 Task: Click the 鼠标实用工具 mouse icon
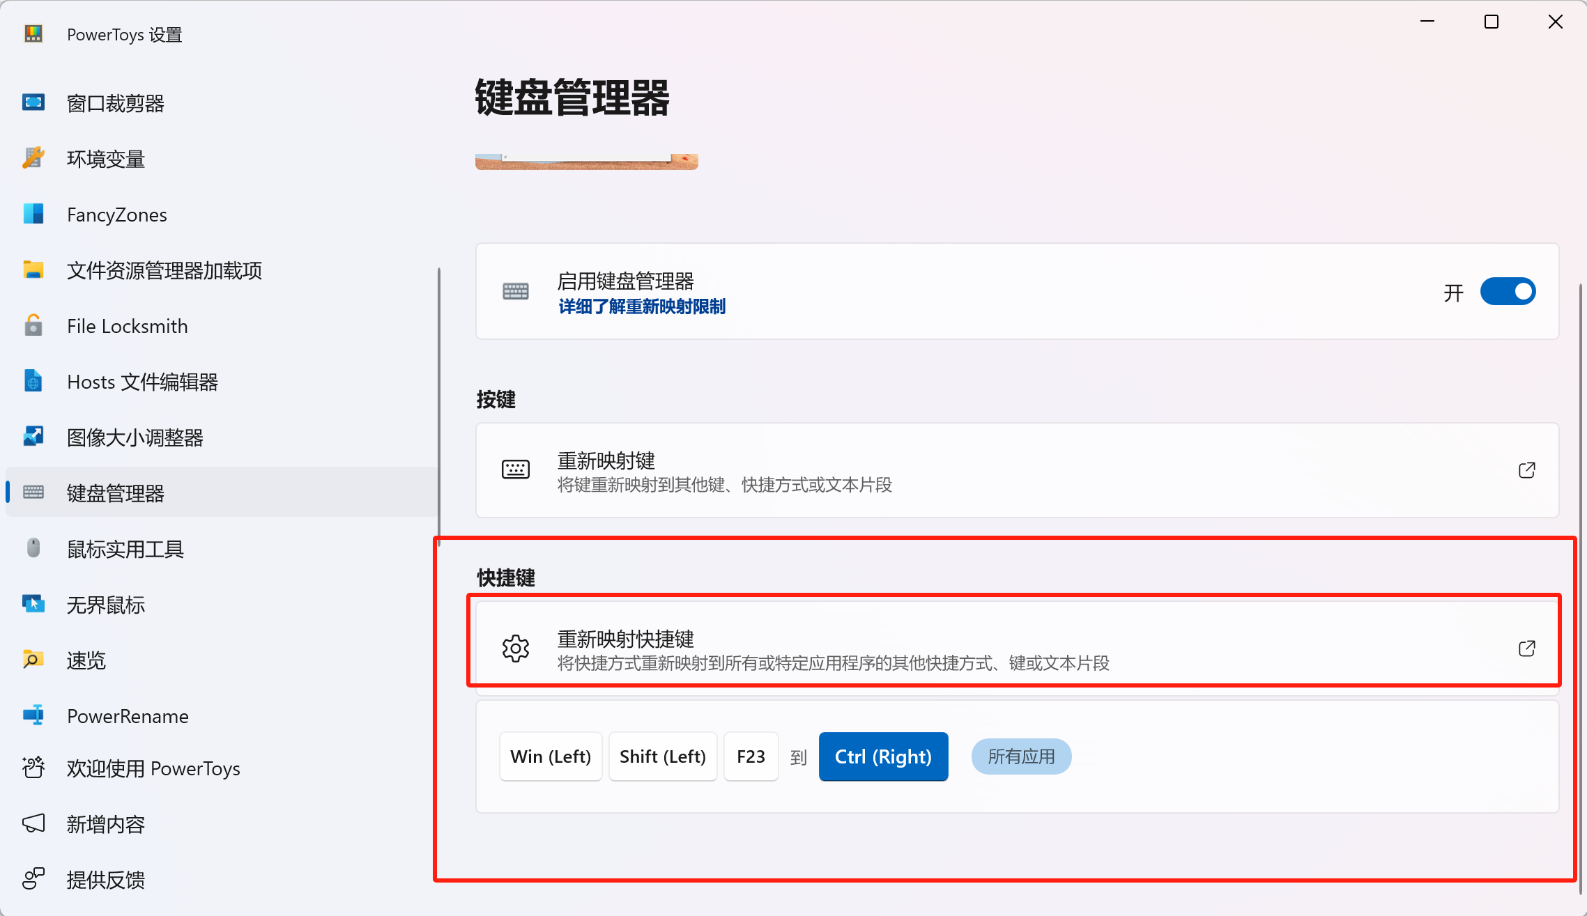tap(33, 548)
